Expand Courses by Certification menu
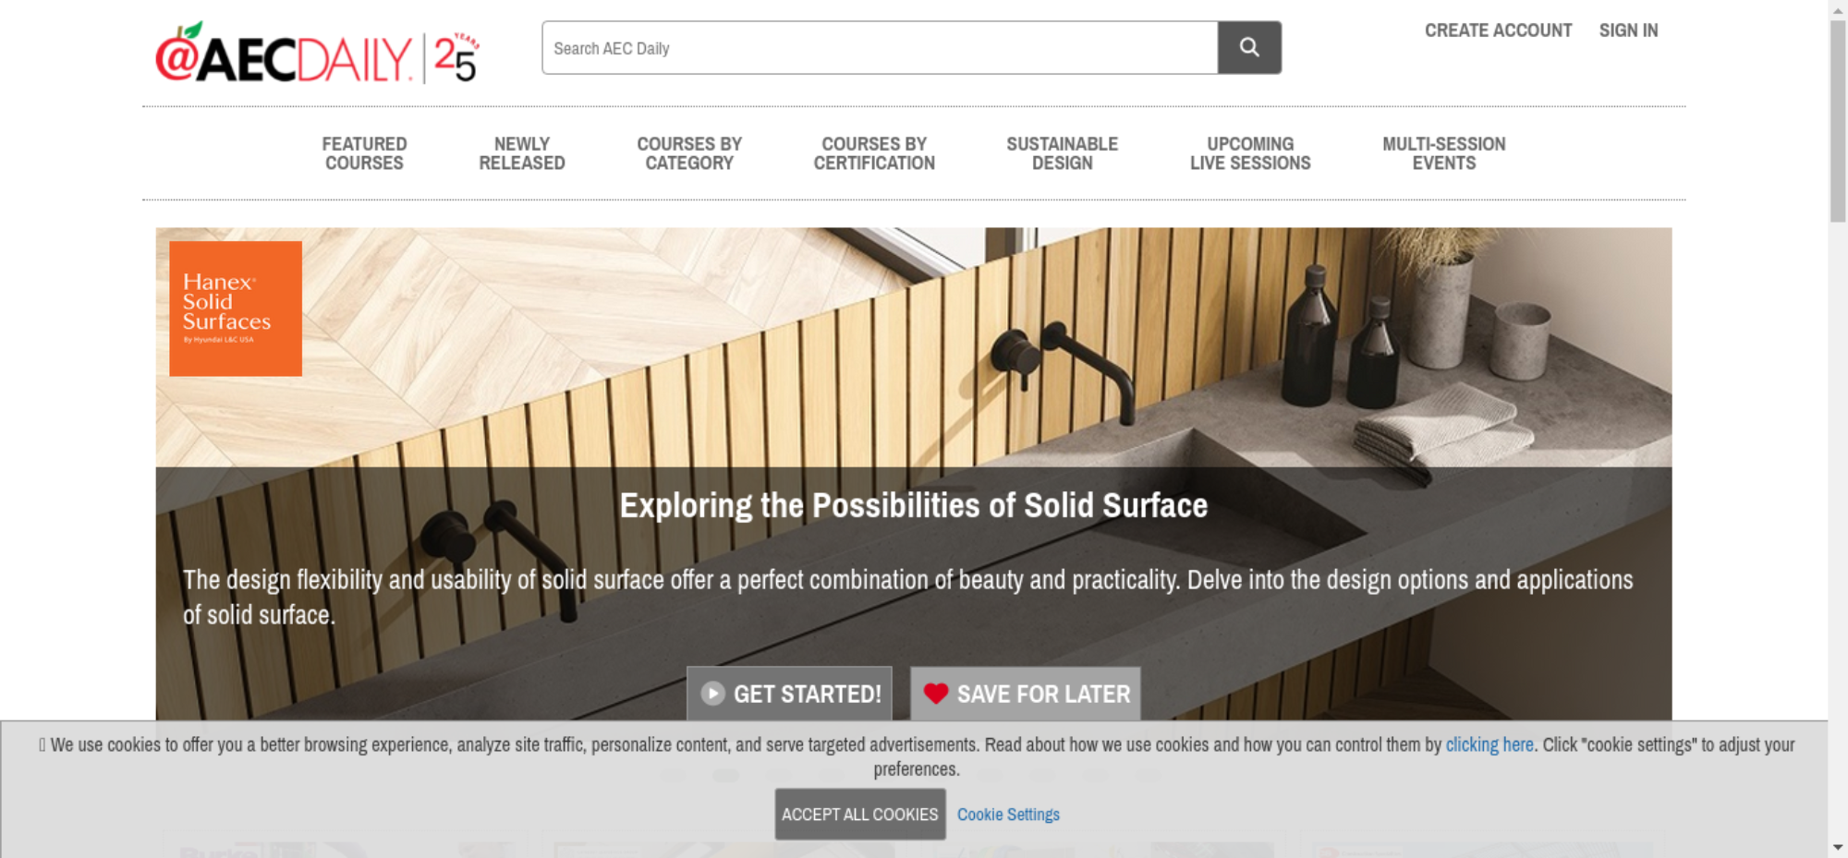1848x858 pixels. click(x=874, y=153)
